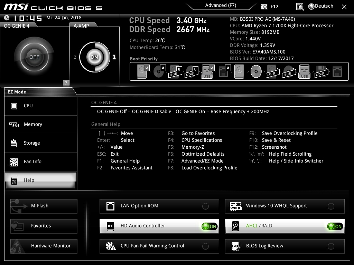This screenshot has width=354, height=265.
Task: Turn off HD Audio Controller switch
Action: (209, 226)
